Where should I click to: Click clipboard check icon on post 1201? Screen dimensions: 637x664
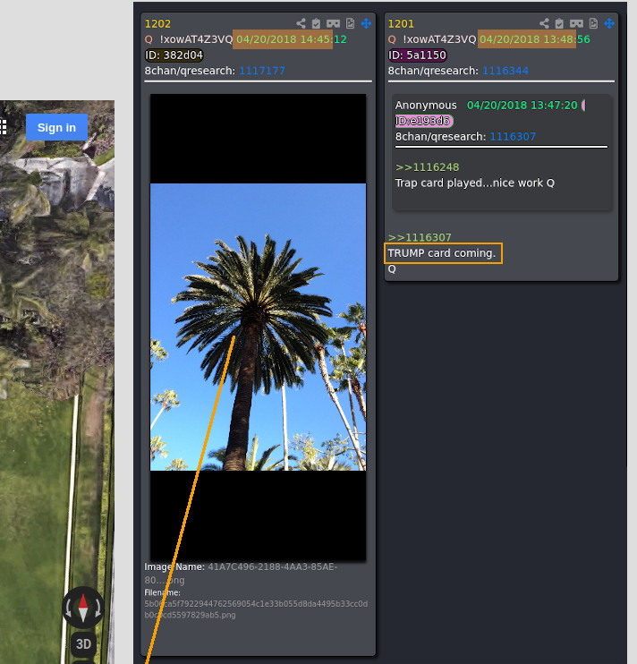pos(559,23)
